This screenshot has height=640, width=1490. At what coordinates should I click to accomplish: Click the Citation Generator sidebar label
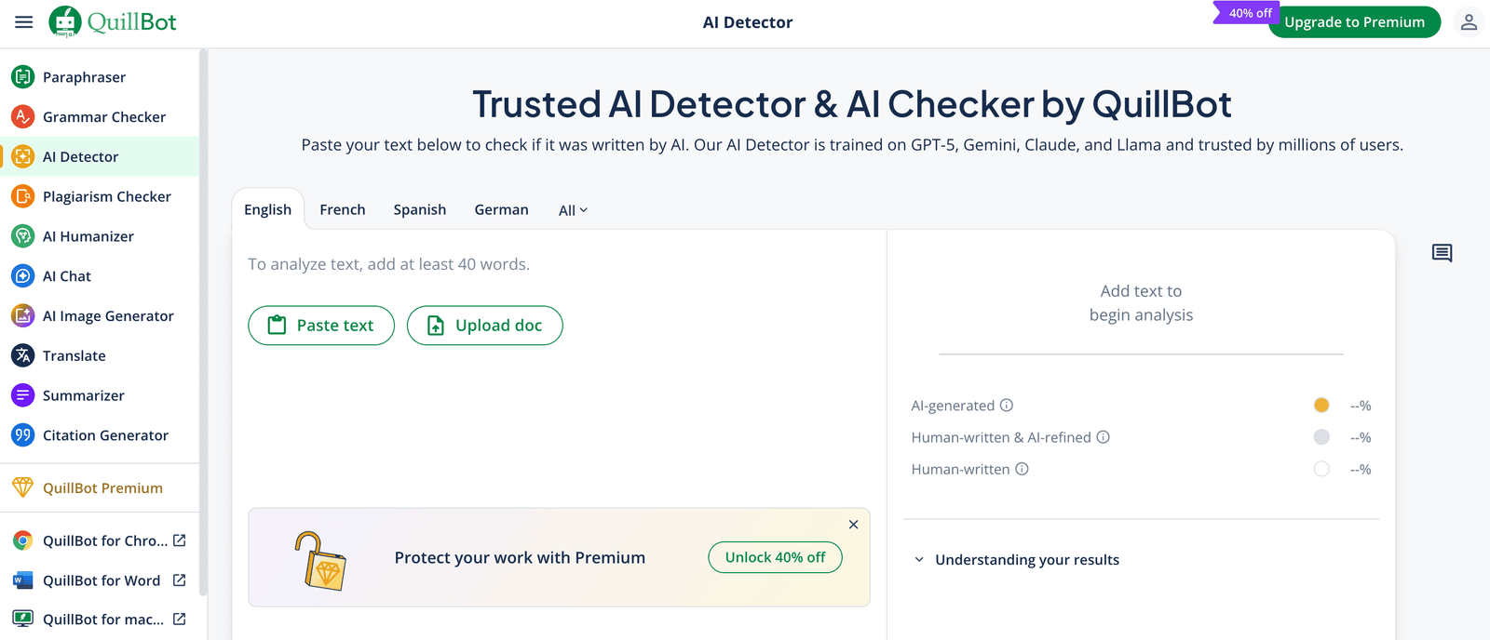106,435
